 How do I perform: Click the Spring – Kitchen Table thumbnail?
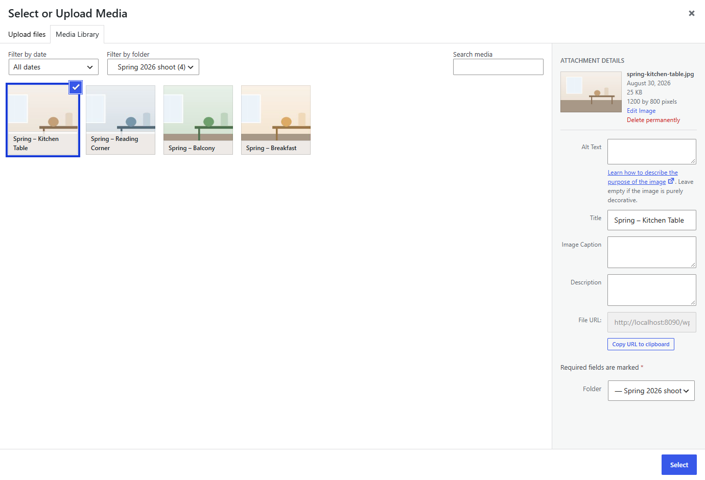[43, 120]
